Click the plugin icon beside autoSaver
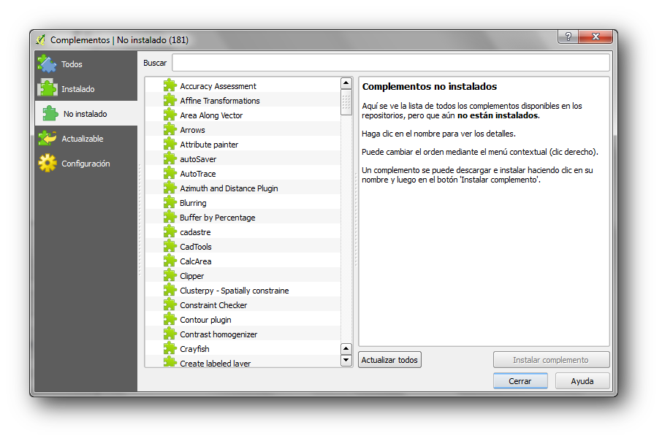Screen dimensions: 662x441 coord(170,158)
